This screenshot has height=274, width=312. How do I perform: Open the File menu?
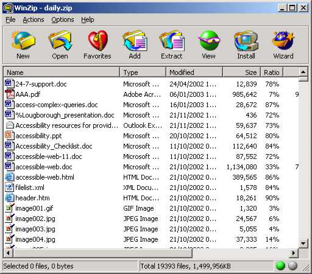click(10, 19)
